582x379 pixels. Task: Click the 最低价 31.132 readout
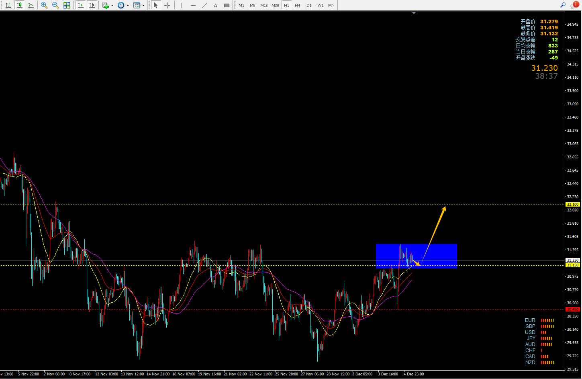pyautogui.click(x=539, y=33)
